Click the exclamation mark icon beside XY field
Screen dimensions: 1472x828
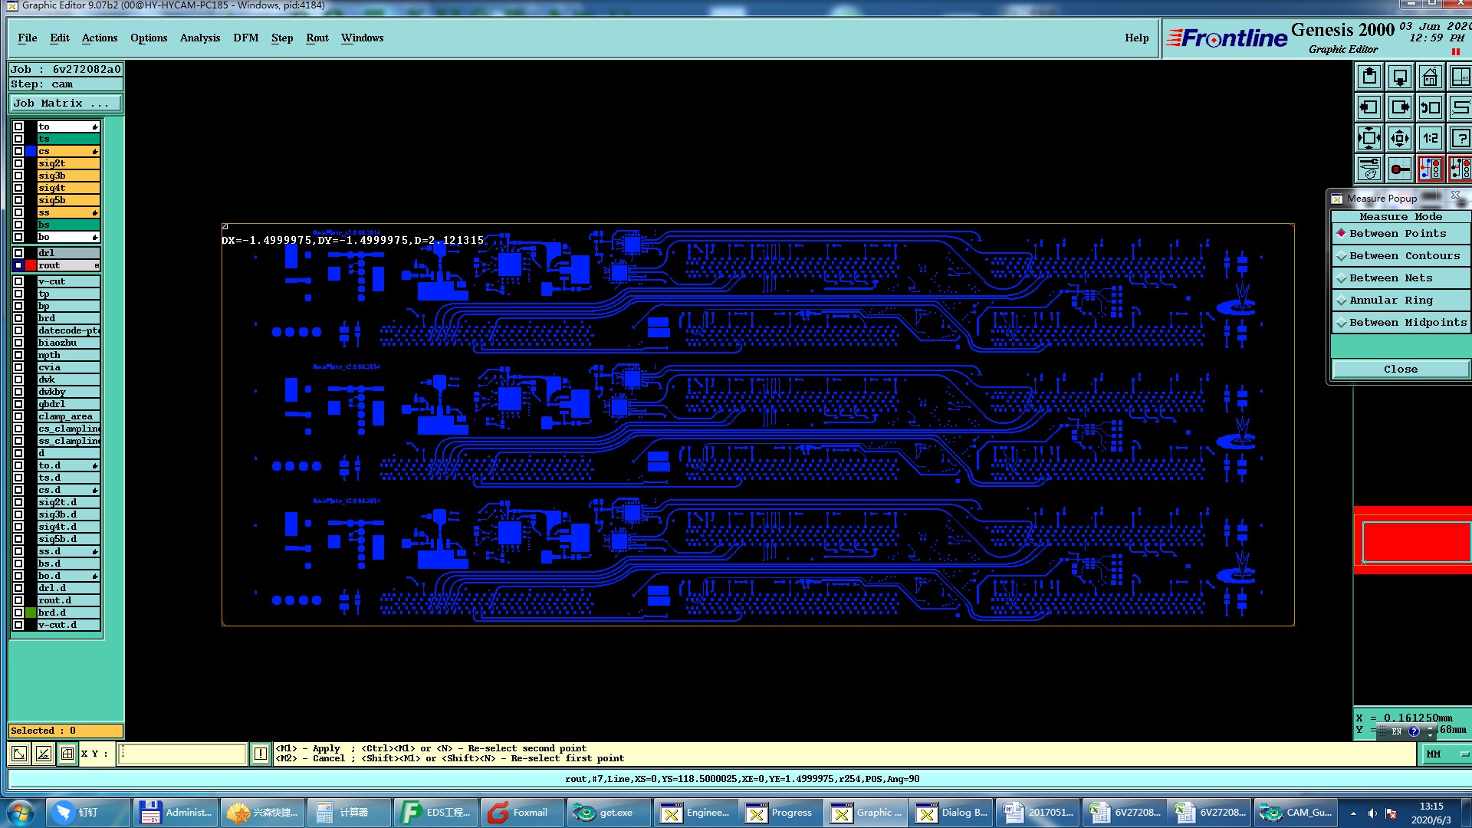pyautogui.click(x=261, y=754)
